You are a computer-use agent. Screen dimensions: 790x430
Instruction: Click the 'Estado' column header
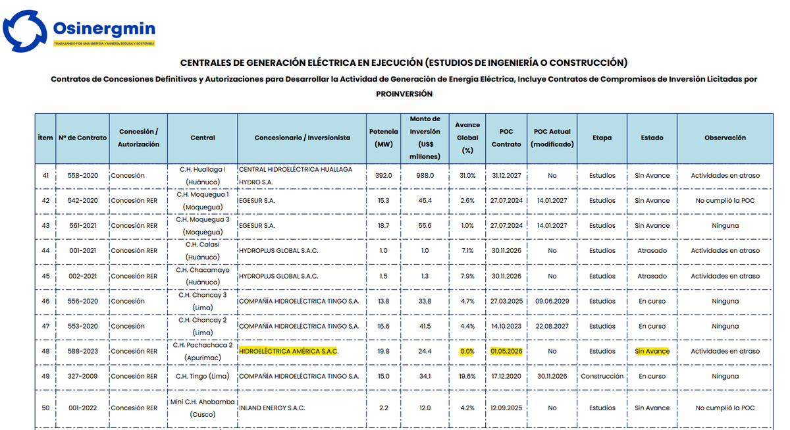[x=652, y=138]
